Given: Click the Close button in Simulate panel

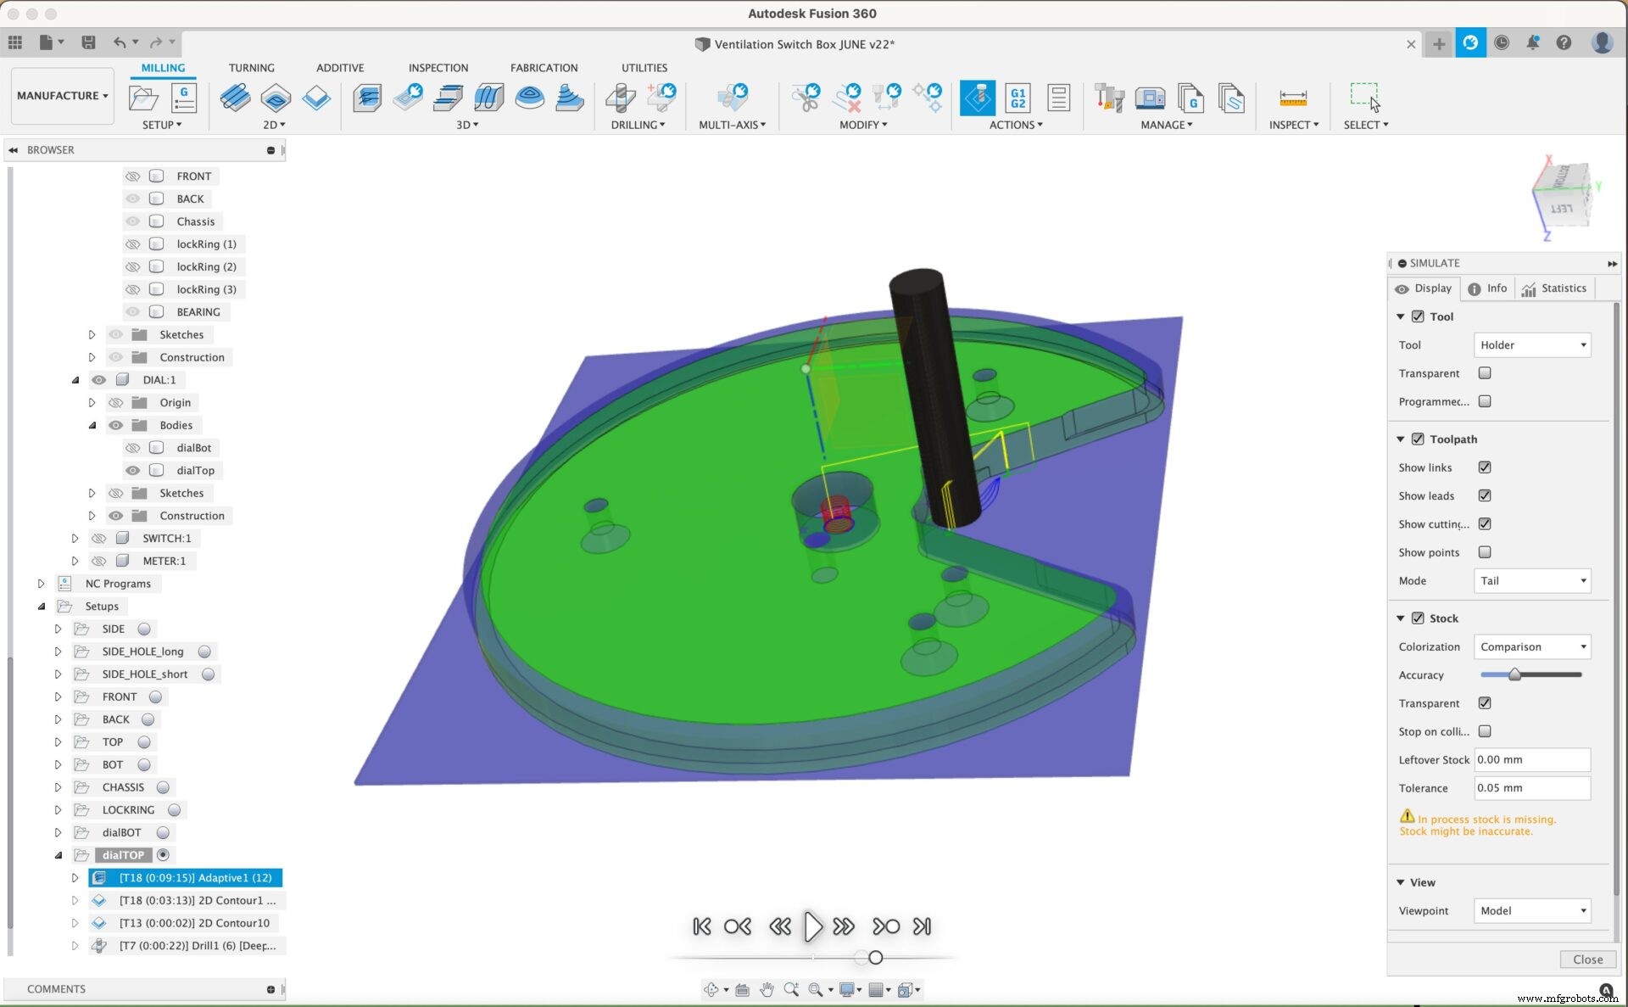Looking at the screenshot, I should (1586, 959).
